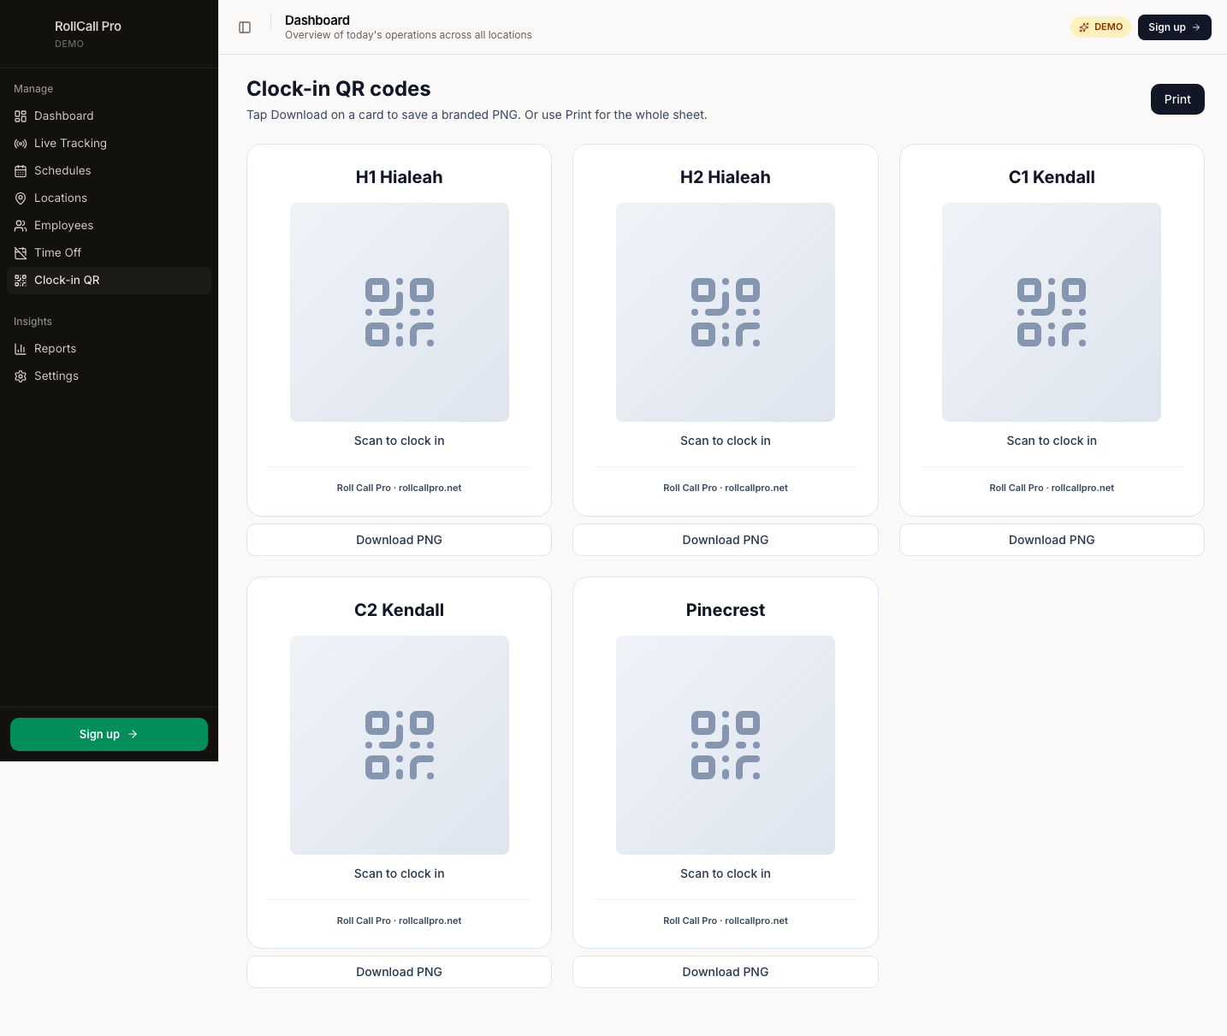Click the Clock-in QR codes heading
Viewport: 1227px width, 1036px height.
339,89
